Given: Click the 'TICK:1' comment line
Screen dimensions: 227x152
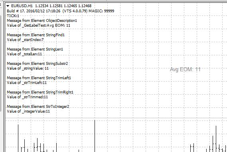Looking at the screenshot, I should tap(13, 16).
